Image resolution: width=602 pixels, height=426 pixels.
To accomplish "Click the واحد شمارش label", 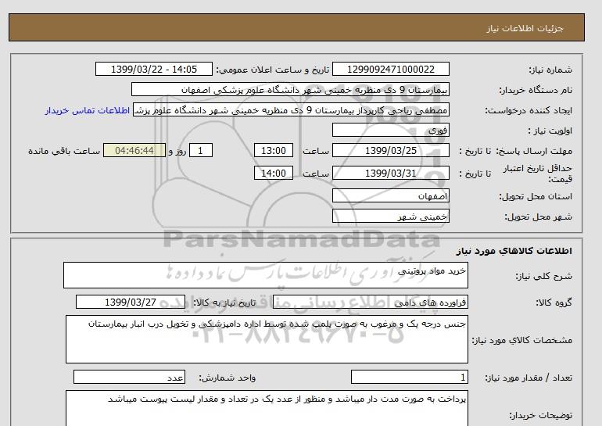I will (228, 378).
